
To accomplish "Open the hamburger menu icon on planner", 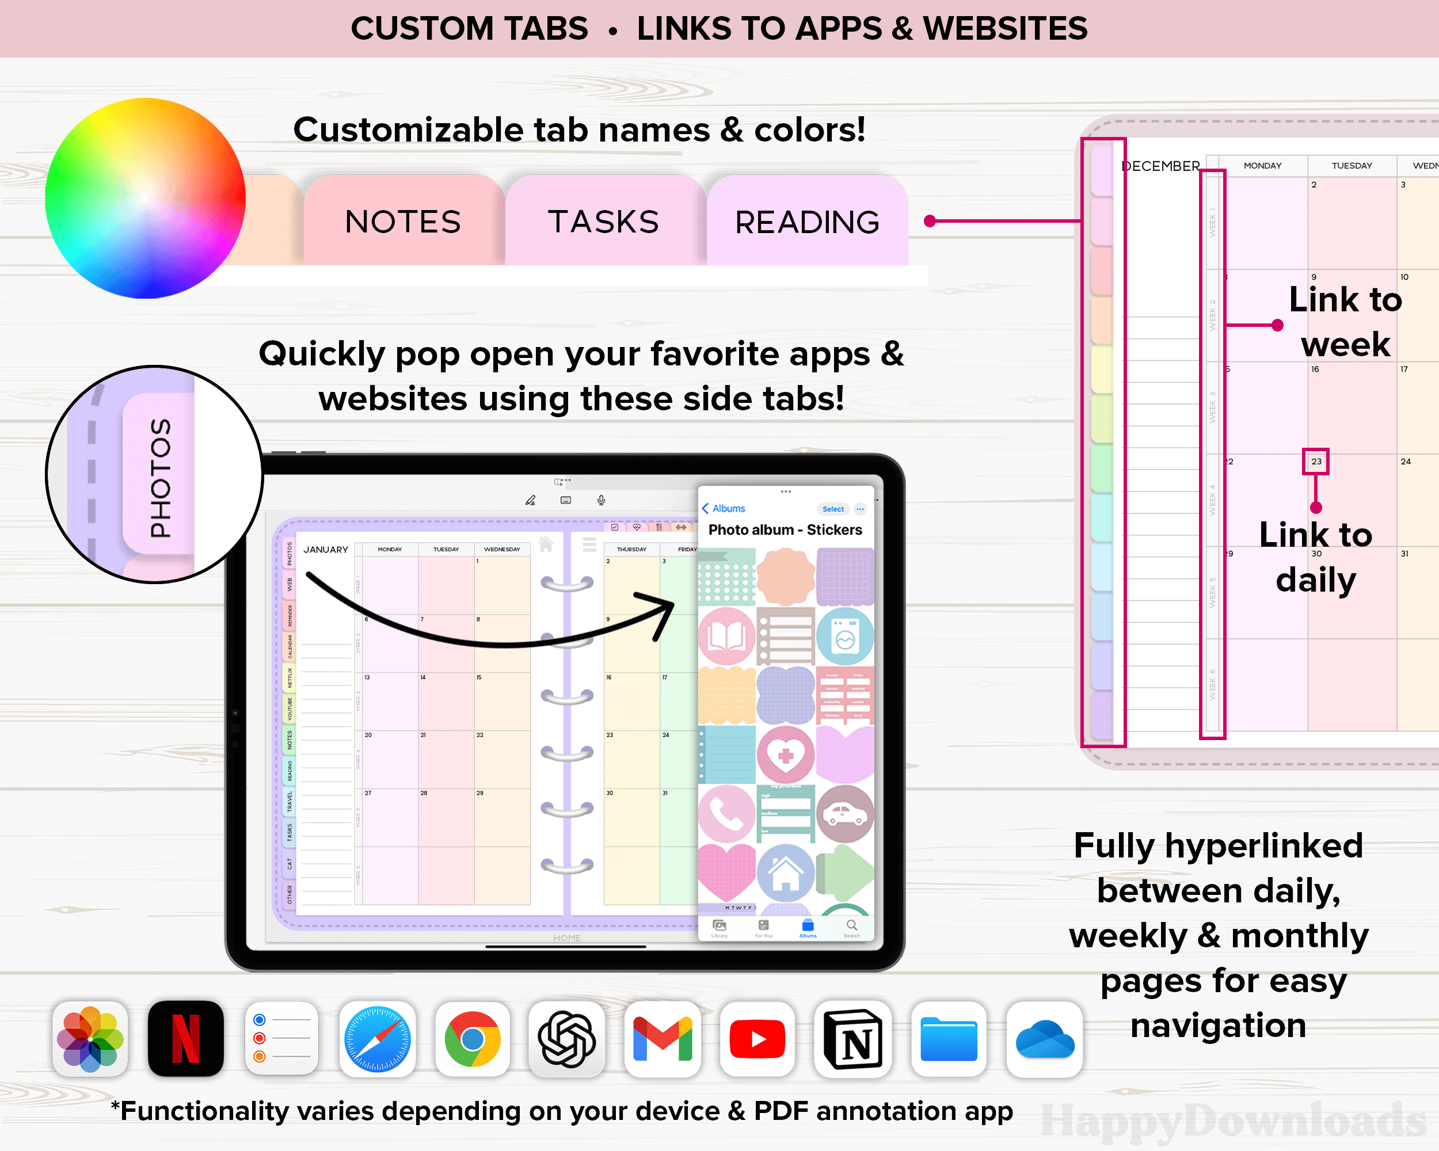I will 589,544.
